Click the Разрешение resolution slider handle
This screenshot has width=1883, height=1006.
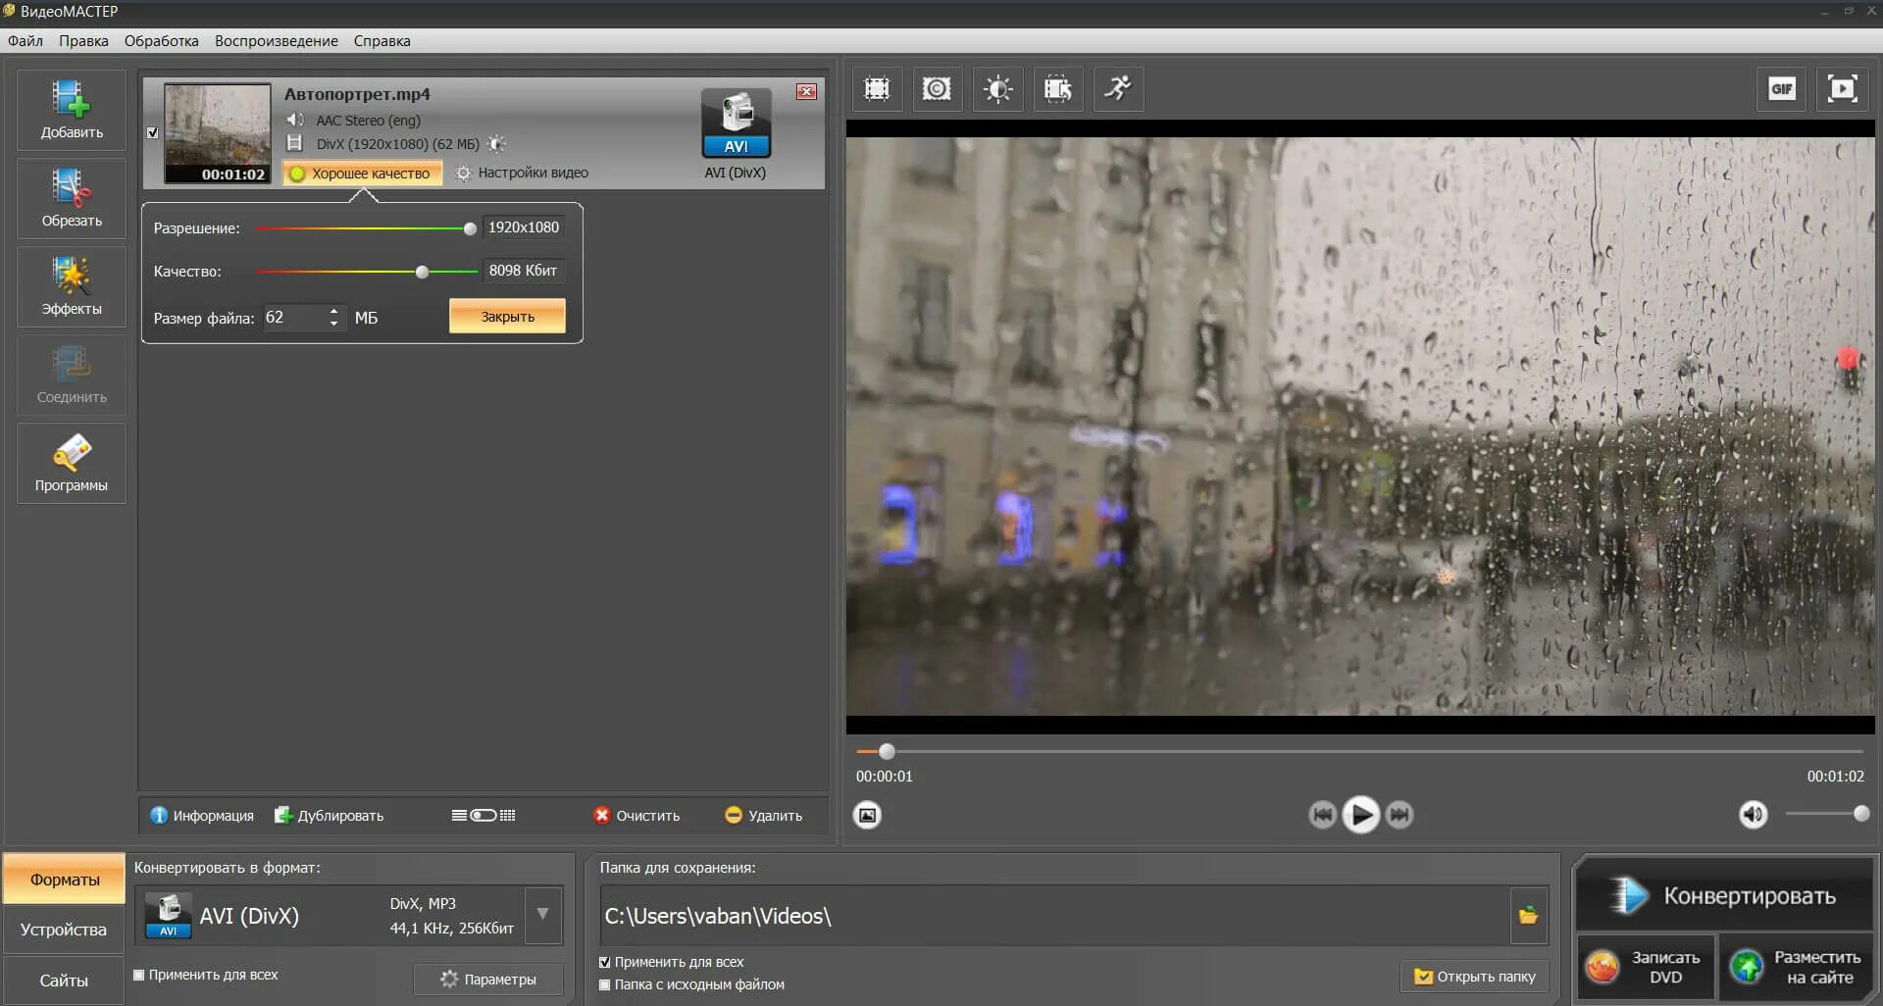470,228
